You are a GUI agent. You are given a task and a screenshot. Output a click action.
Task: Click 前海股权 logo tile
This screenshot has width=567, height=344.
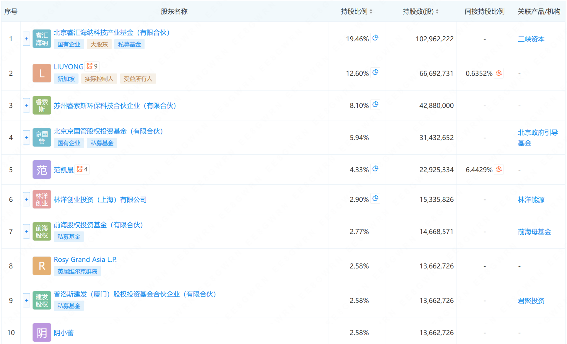42,231
